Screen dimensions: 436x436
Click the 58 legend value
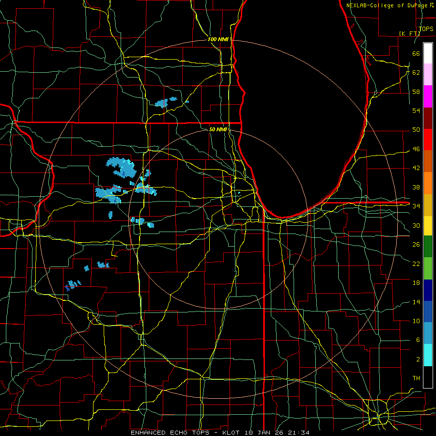coord(416,92)
